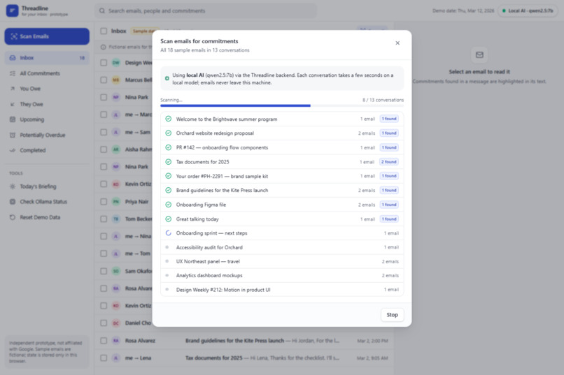Toggle the select-all Inbox checkbox
564x375 pixels.
[x=104, y=31]
